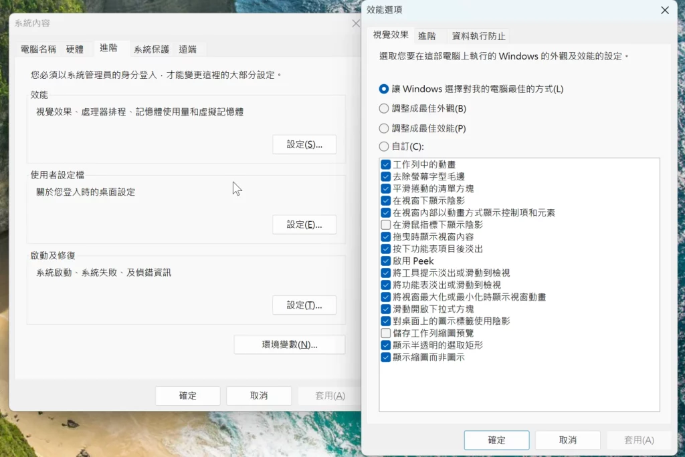Disable the 啟用 Peek option
The width and height of the screenshot is (685, 457).
click(x=386, y=261)
